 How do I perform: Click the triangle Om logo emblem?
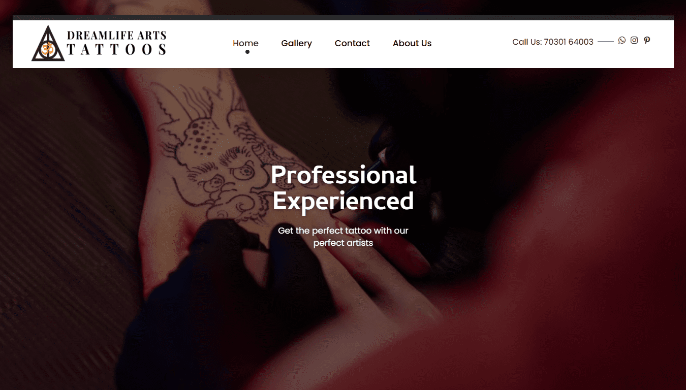tap(48, 44)
